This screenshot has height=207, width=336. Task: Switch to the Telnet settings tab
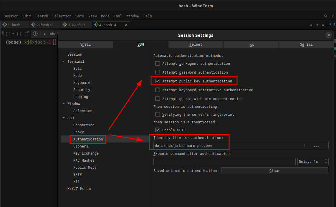(196, 44)
